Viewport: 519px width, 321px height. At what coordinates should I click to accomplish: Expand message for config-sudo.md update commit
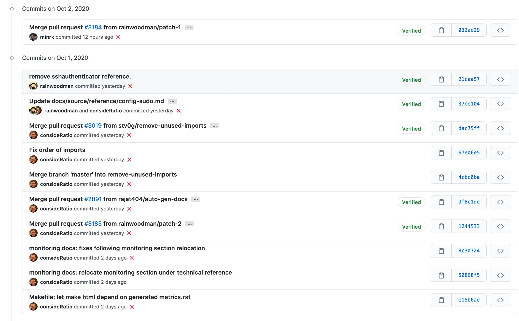coord(172,101)
